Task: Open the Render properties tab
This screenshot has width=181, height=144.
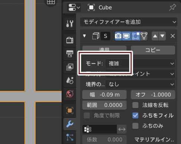Action: (x=70, y=40)
